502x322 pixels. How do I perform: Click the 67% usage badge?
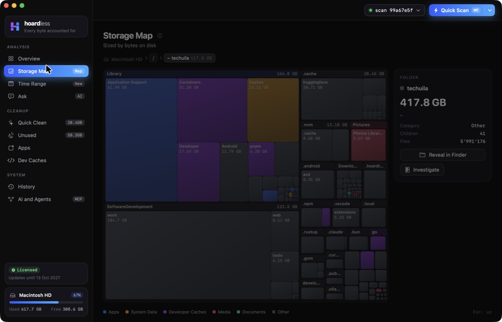(77, 295)
